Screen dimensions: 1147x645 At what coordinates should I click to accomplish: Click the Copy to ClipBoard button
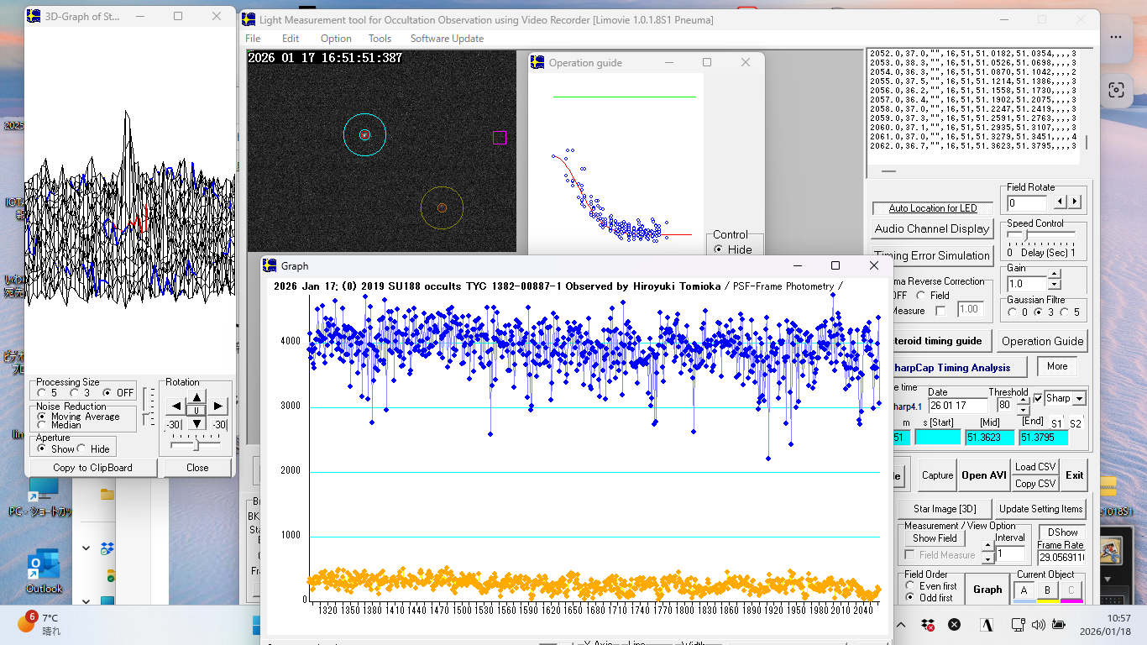tap(92, 468)
